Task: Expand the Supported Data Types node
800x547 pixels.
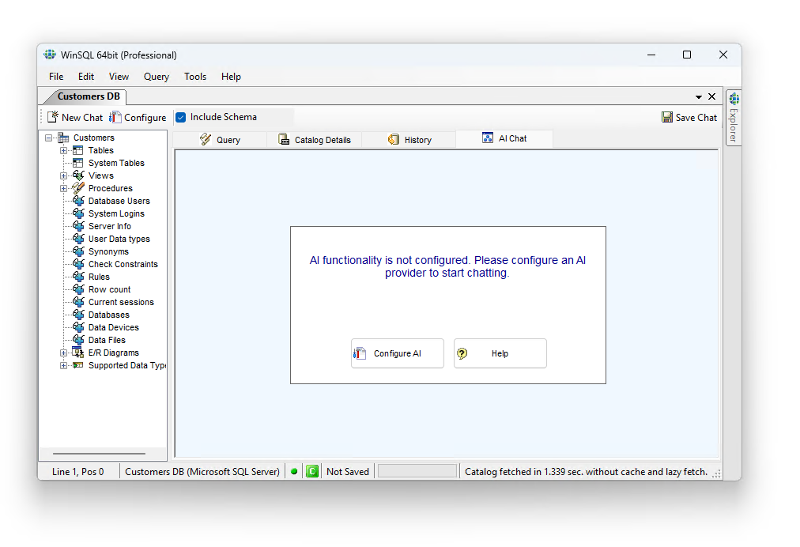Action: [x=63, y=365]
